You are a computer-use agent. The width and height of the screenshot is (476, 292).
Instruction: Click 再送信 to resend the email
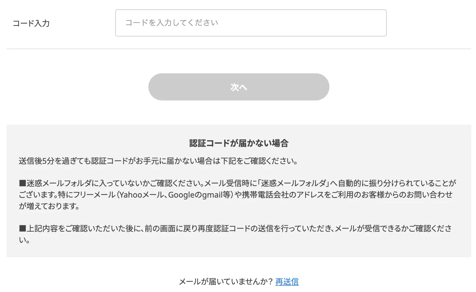point(286,282)
